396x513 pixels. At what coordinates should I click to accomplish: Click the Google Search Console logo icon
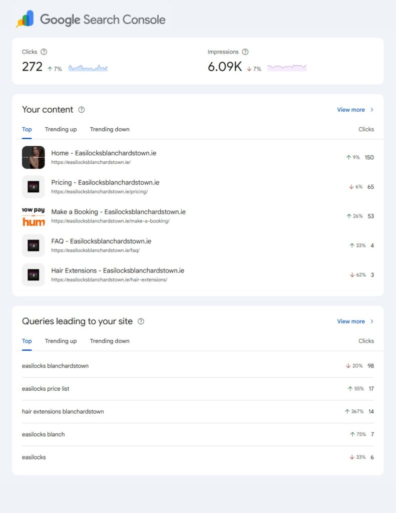[25, 19]
